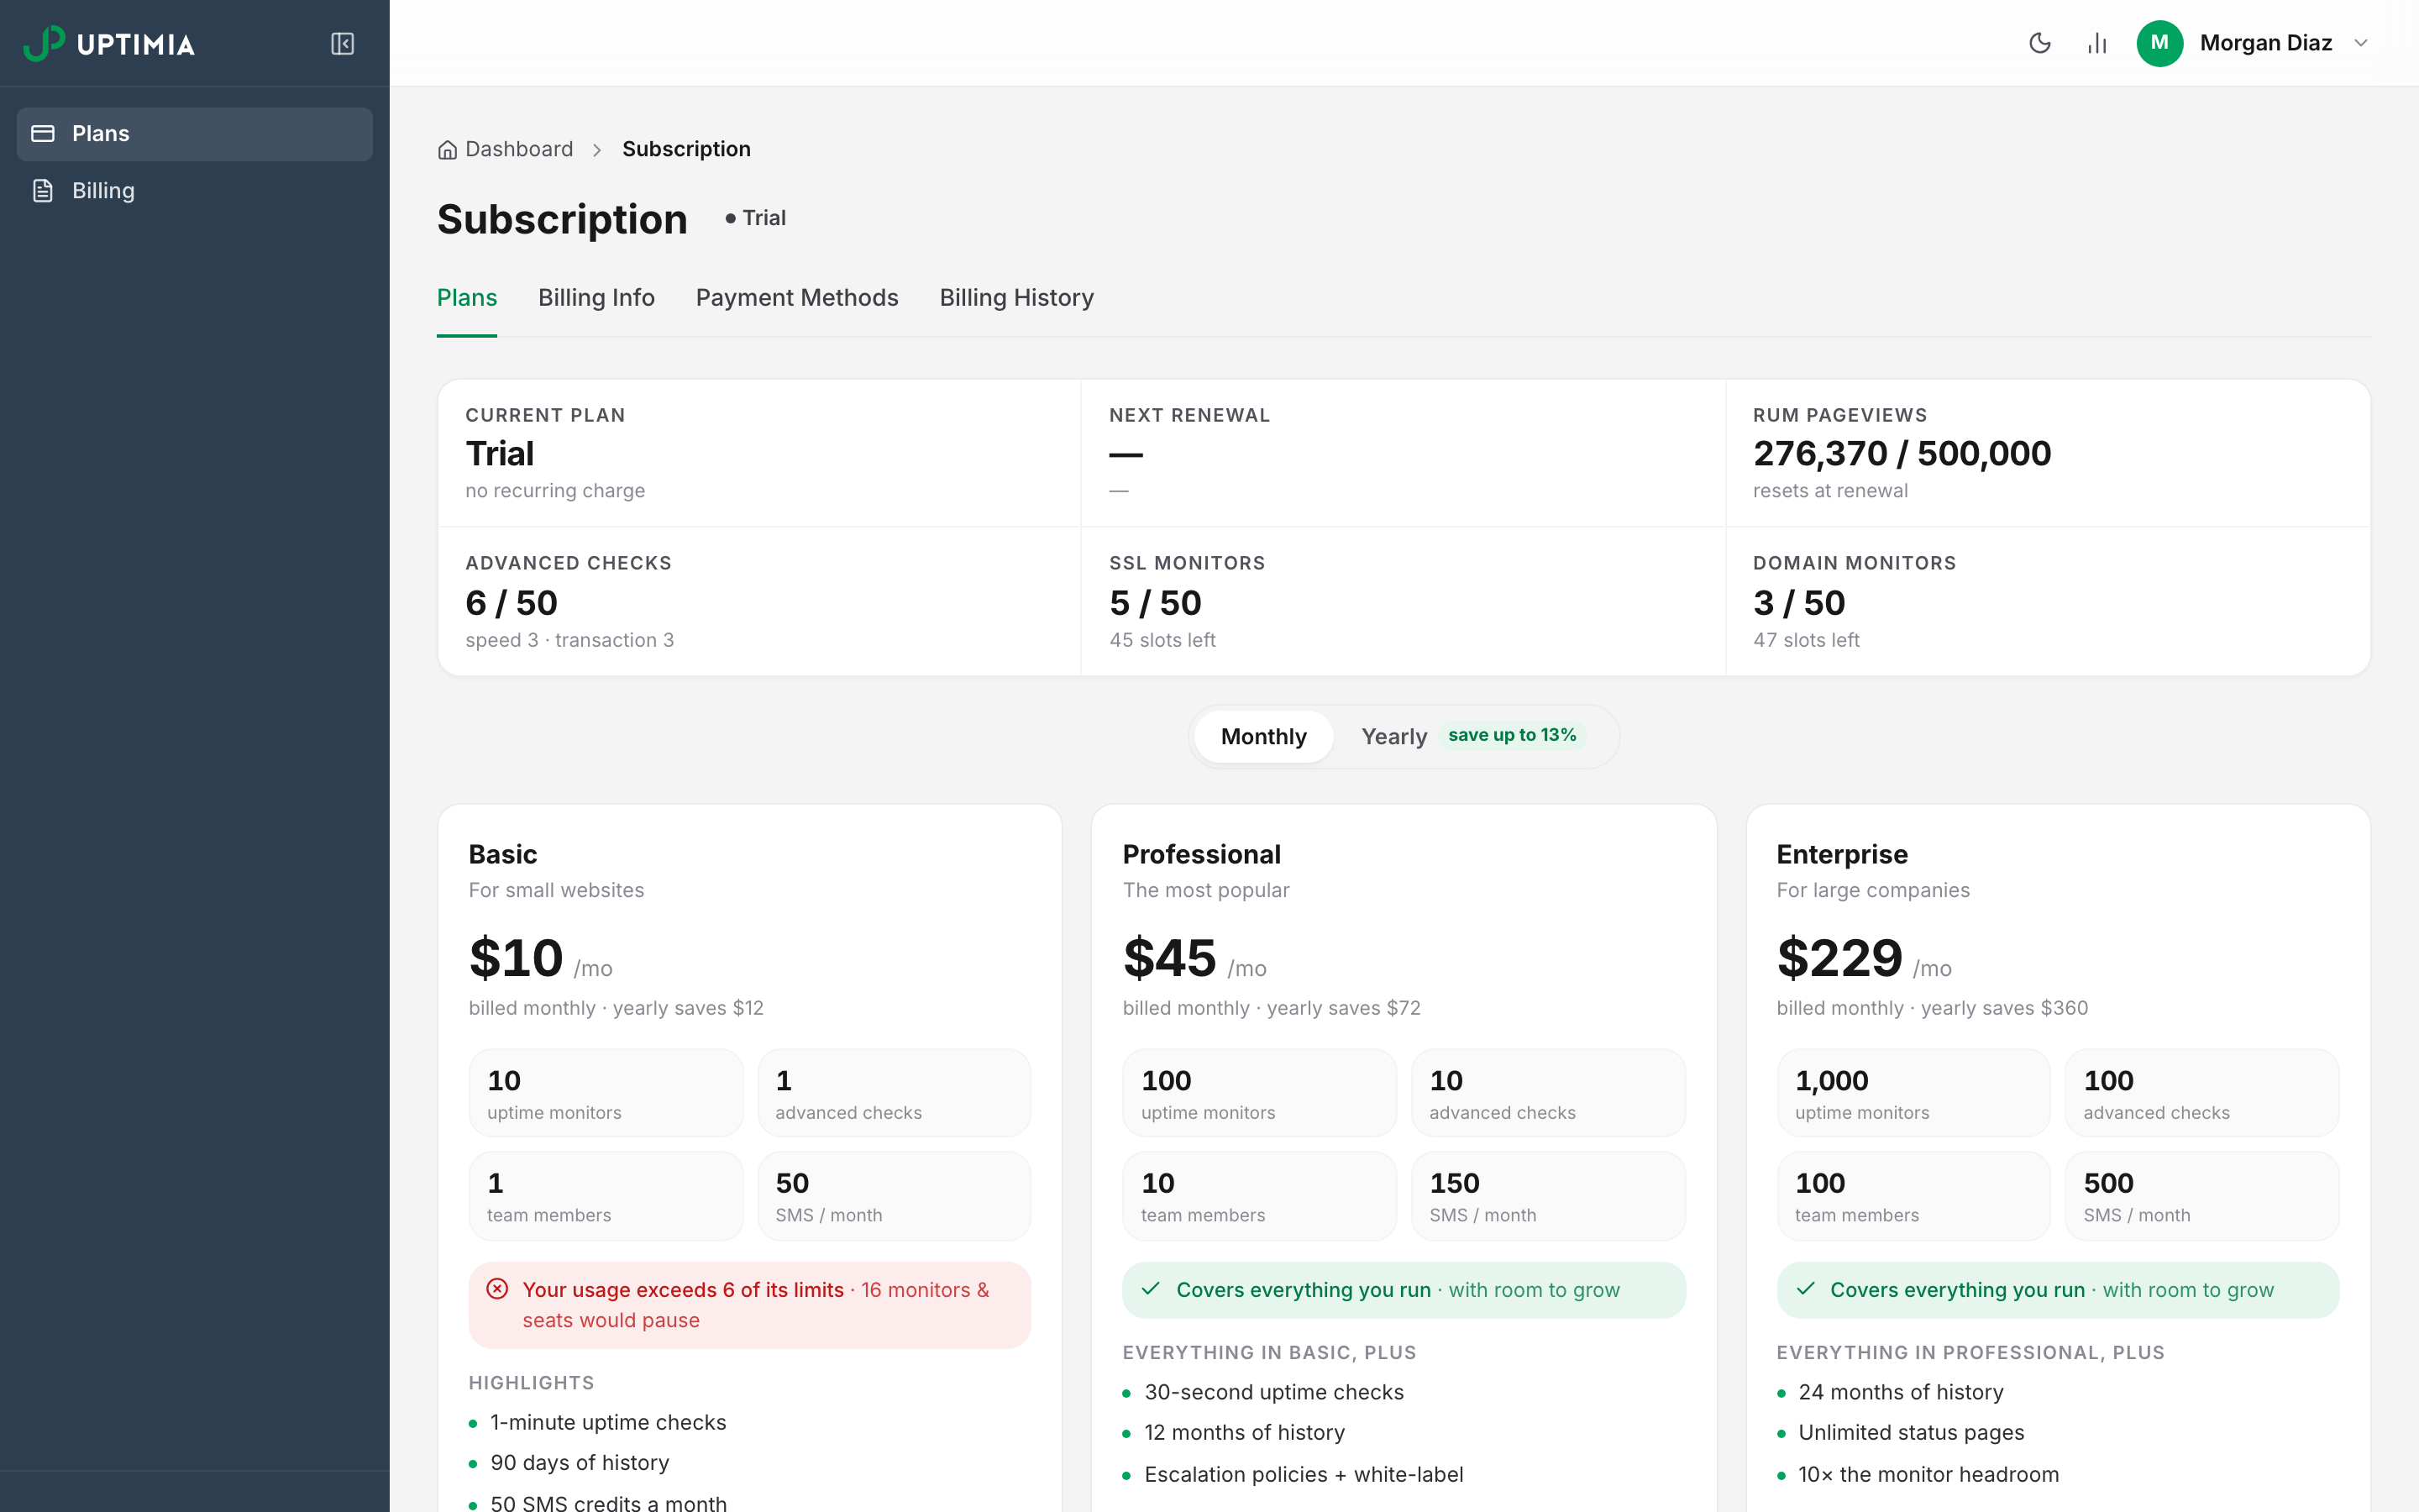Switch to the Payment Methods tab

[796, 298]
